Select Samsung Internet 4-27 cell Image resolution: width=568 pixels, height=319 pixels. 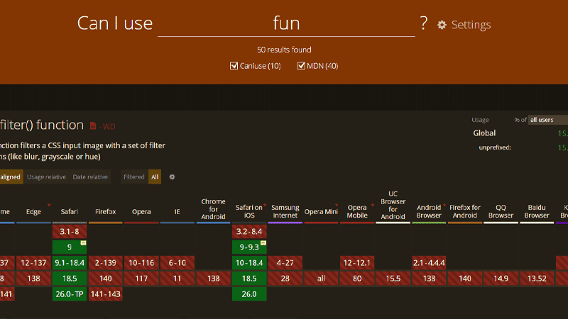(285, 263)
